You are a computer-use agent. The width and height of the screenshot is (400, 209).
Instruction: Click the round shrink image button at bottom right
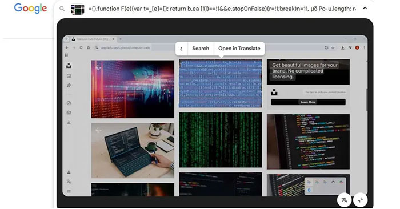(x=360, y=200)
